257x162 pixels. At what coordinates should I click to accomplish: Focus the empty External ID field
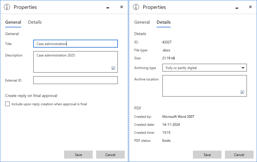click(x=76, y=80)
